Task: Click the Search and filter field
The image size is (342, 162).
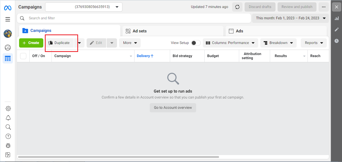Action: tap(134, 18)
